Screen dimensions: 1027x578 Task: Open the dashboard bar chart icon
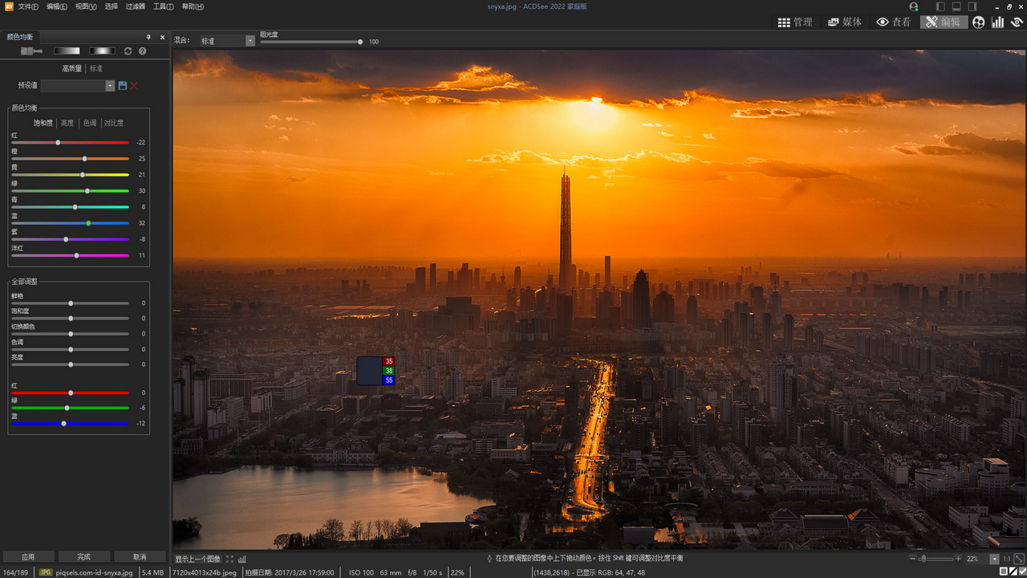tap(998, 22)
